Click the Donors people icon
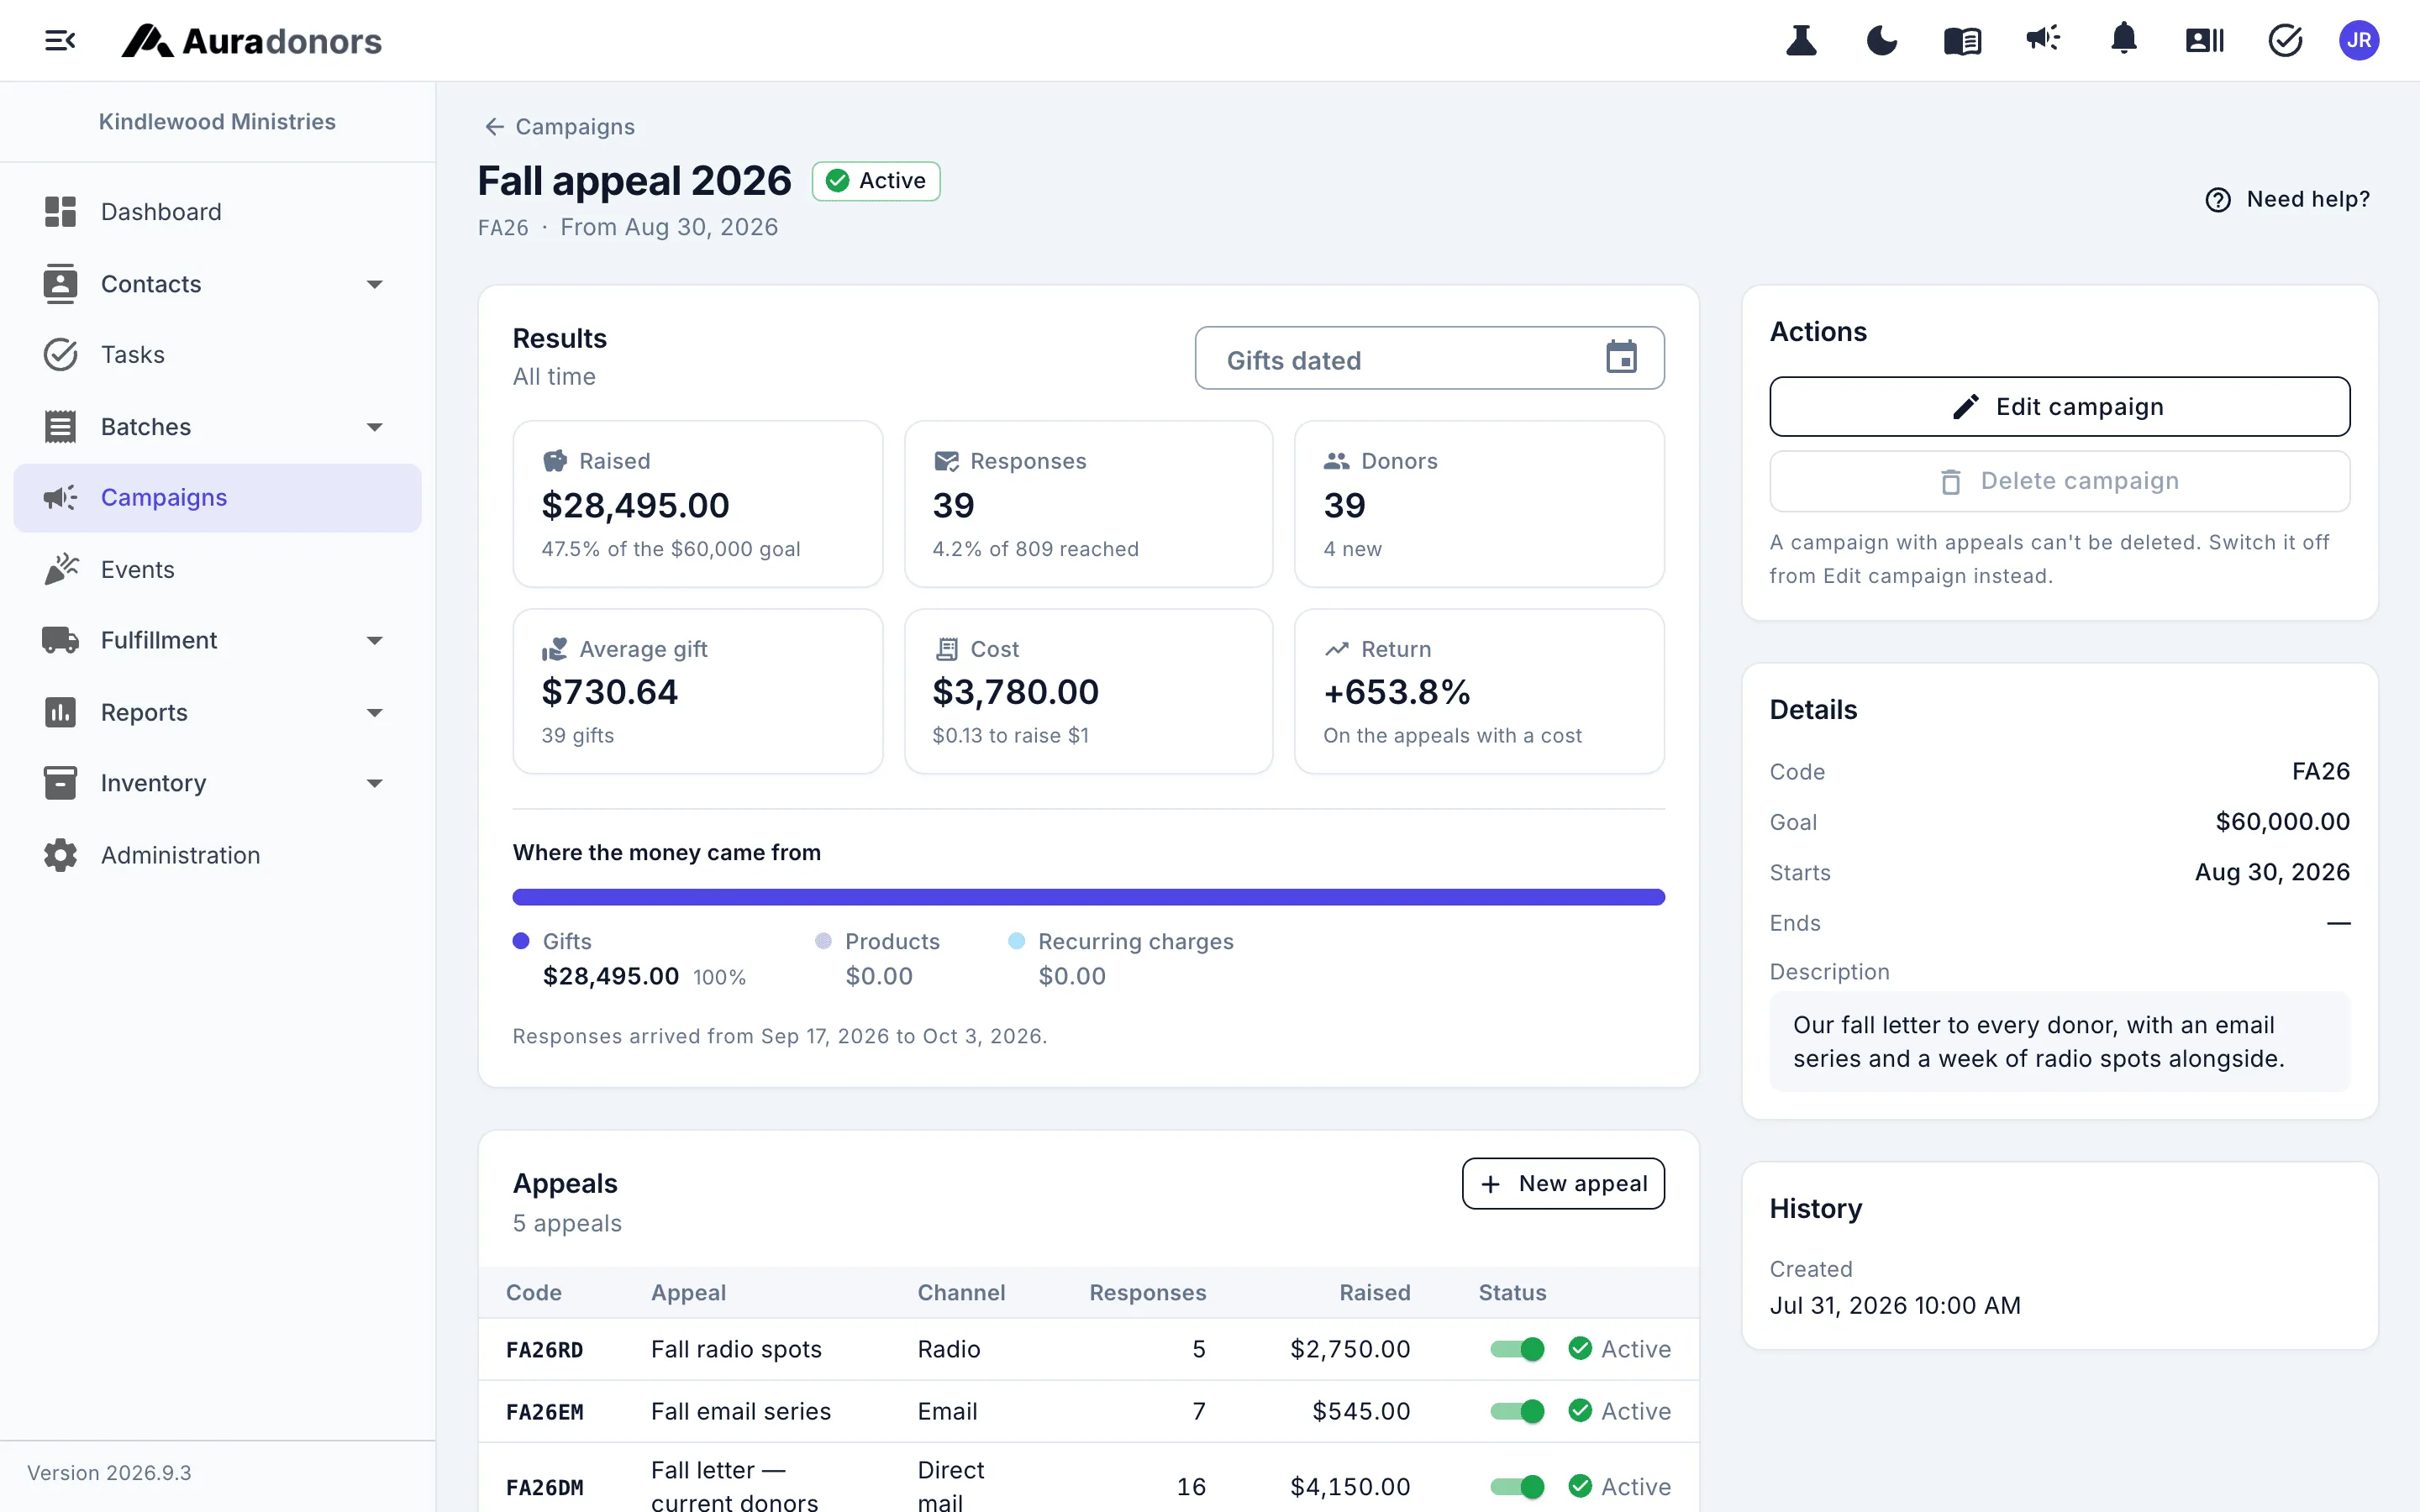This screenshot has width=2420, height=1512. (x=1337, y=461)
